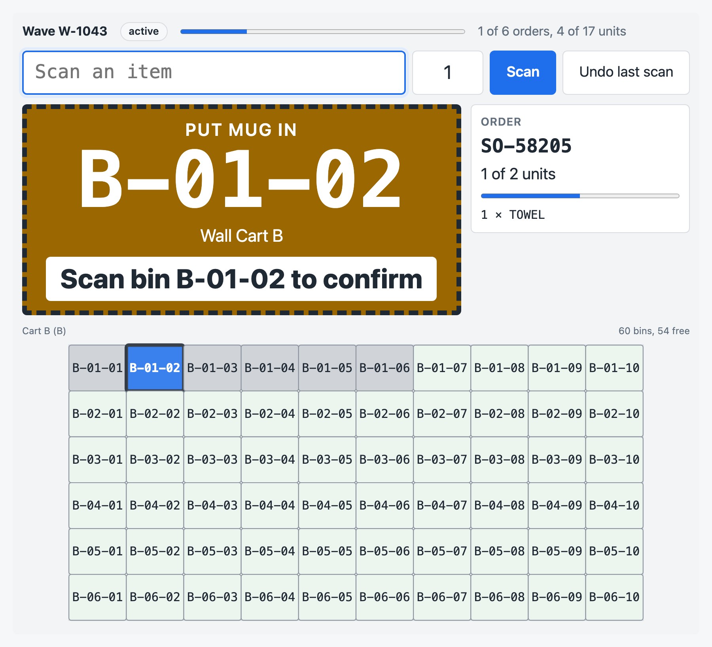The width and height of the screenshot is (712, 647).
Task: Click the active status badge
Action: (x=144, y=32)
